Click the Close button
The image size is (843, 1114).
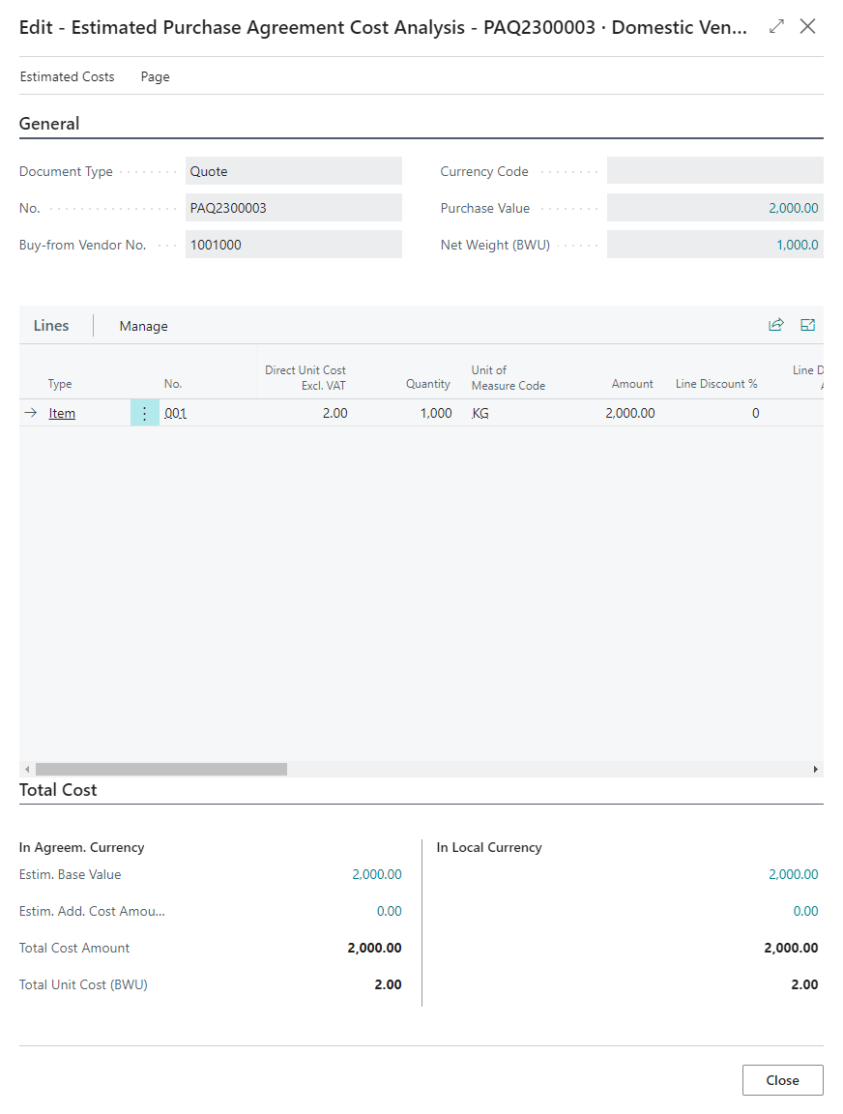click(782, 1080)
